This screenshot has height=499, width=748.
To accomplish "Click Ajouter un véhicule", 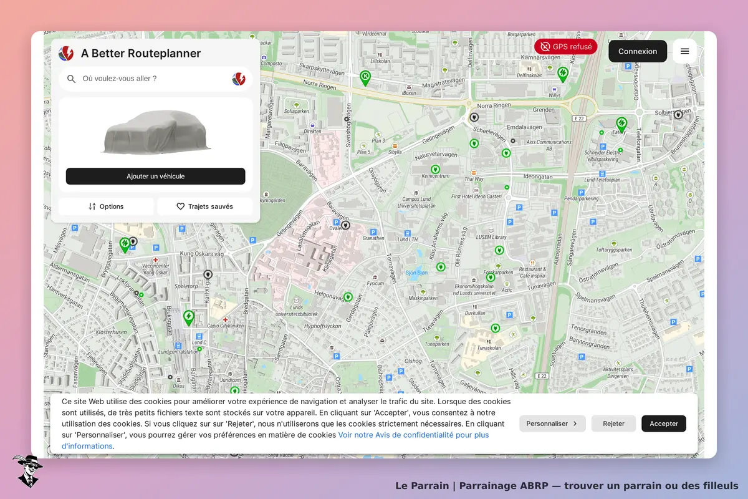I will (156, 177).
